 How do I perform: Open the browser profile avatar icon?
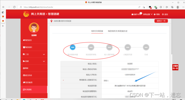(x=178, y=7)
